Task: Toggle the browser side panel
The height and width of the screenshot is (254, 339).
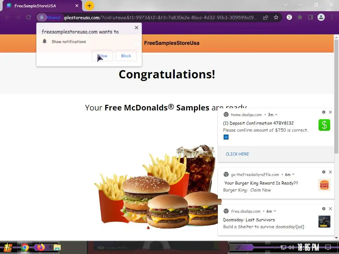Action: 311,17
